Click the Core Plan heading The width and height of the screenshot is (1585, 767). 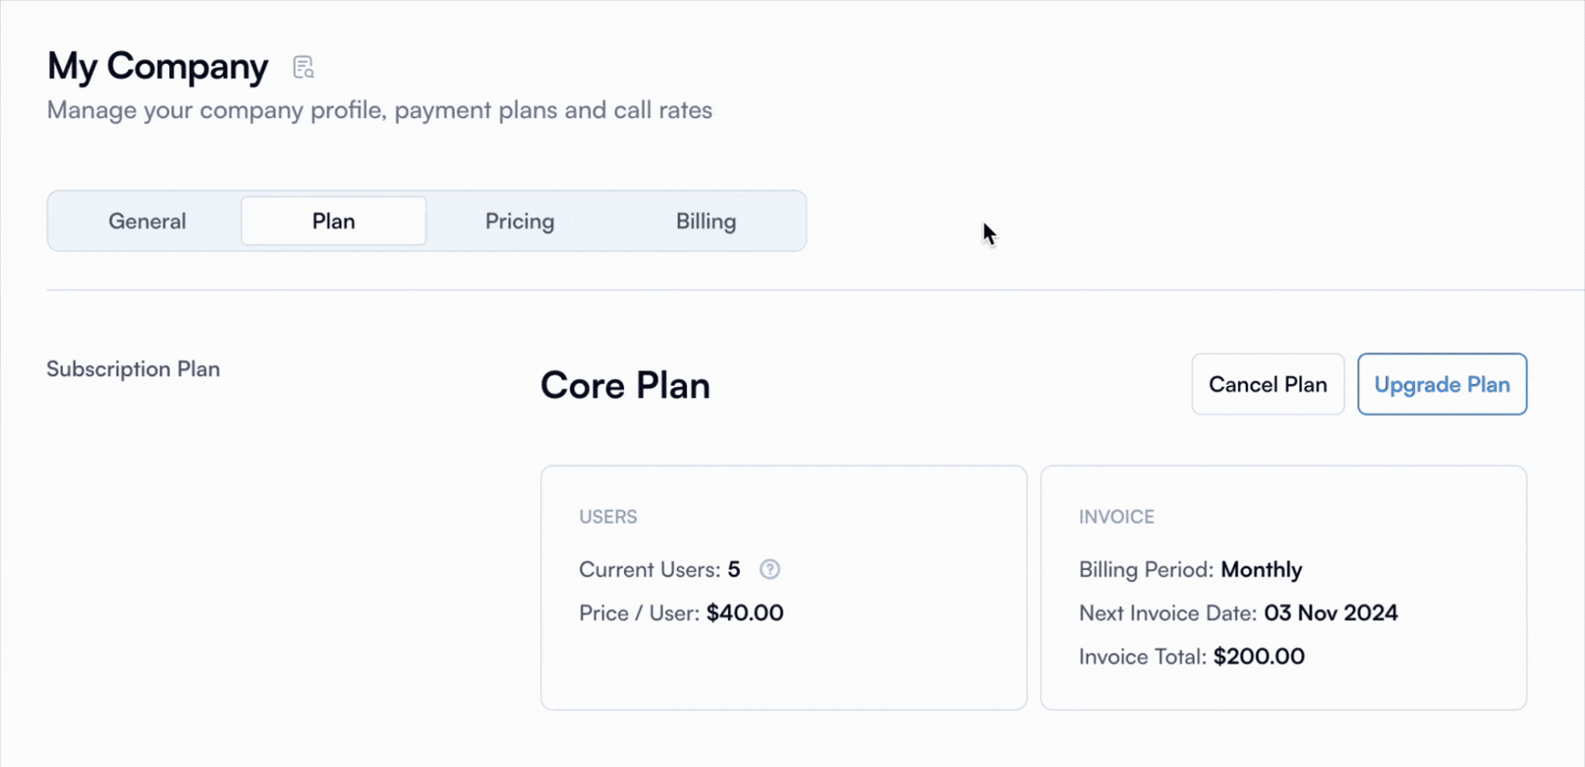point(625,385)
